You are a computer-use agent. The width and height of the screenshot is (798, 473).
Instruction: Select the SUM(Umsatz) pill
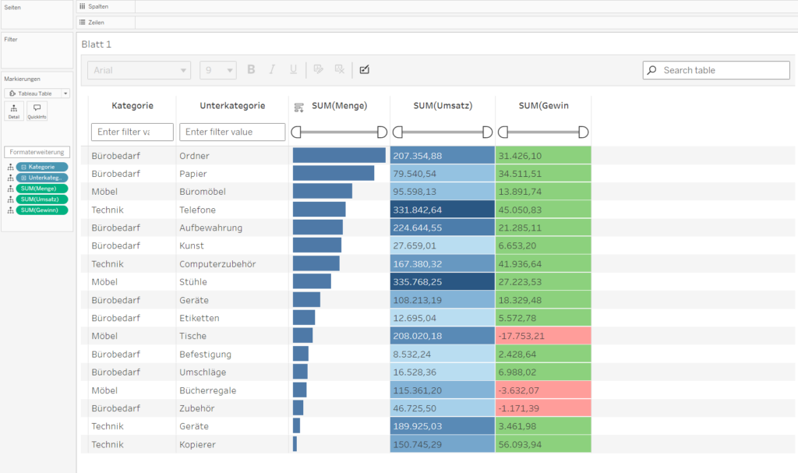[42, 199]
